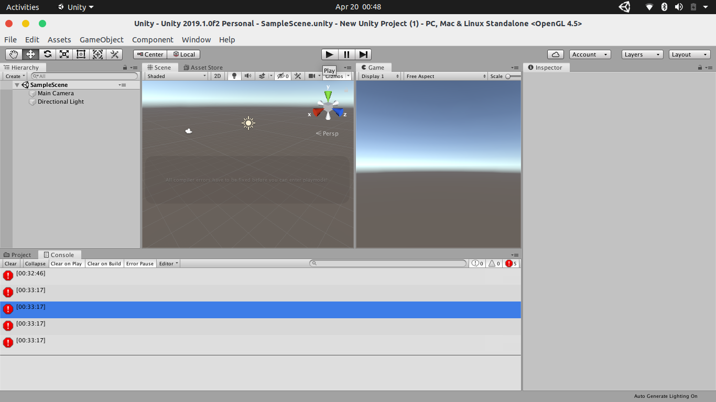Switch to the Project tab
Image resolution: width=716 pixels, height=402 pixels.
(x=18, y=255)
